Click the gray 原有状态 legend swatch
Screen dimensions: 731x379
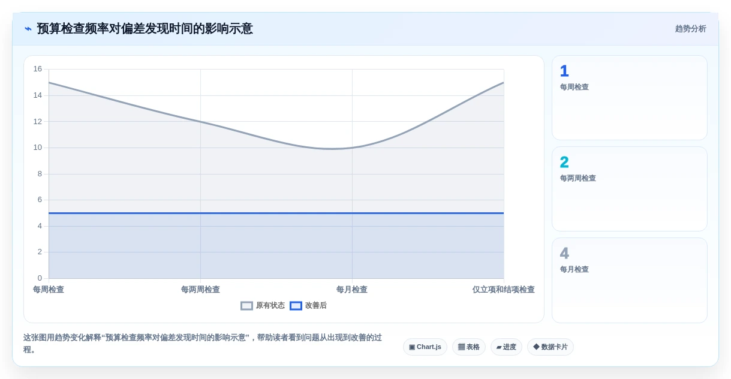tap(246, 306)
